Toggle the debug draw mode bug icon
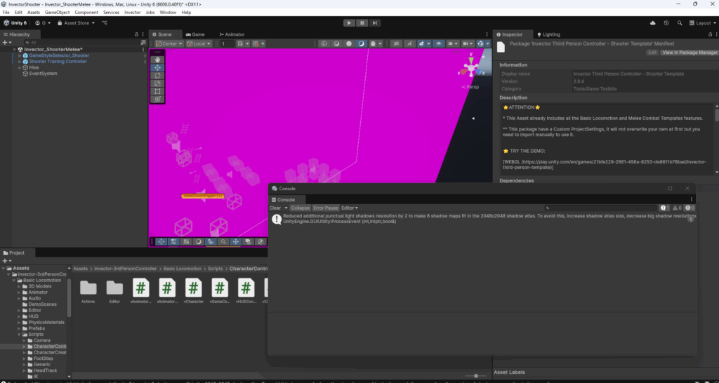 [x=374, y=43]
